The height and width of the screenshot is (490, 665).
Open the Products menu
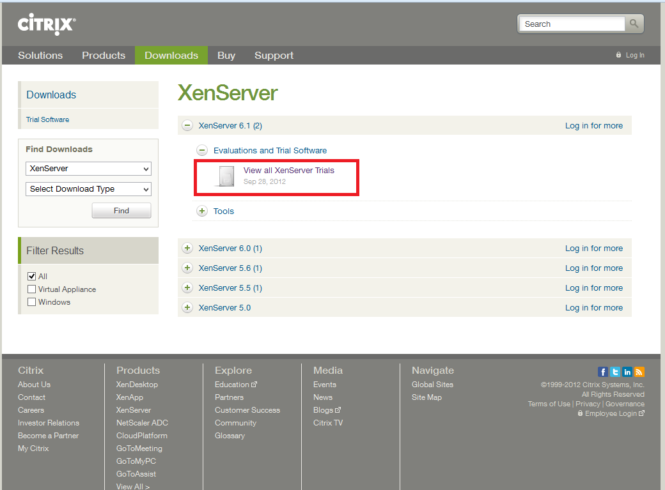coord(104,56)
